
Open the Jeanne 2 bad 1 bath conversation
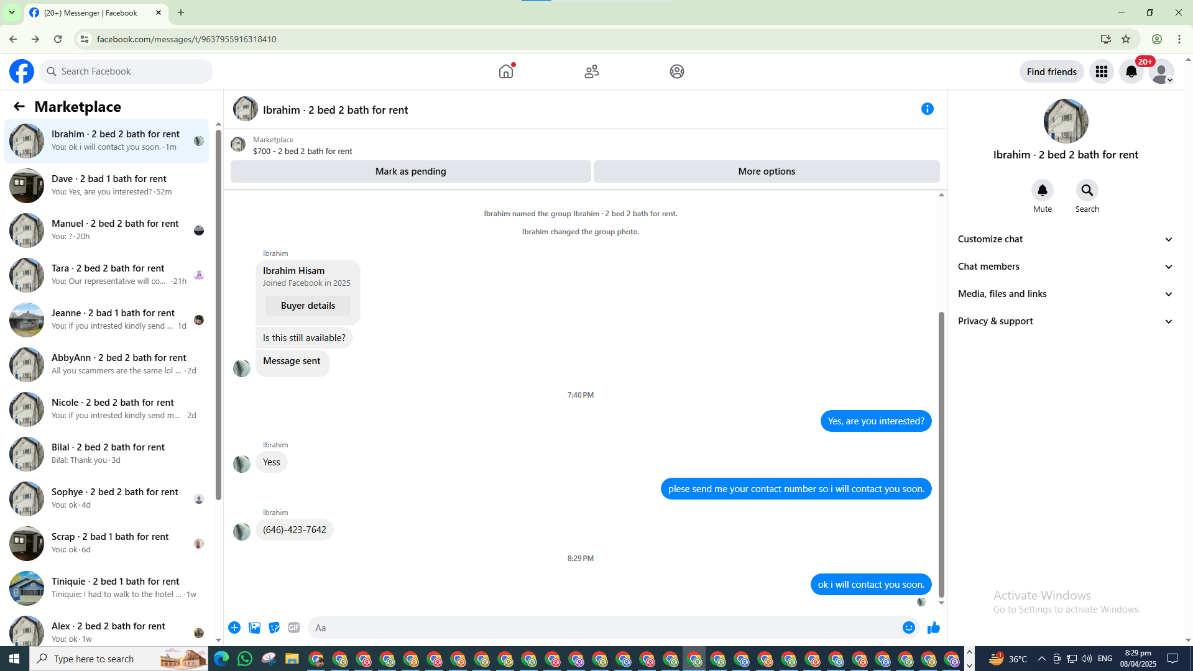tap(107, 320)
